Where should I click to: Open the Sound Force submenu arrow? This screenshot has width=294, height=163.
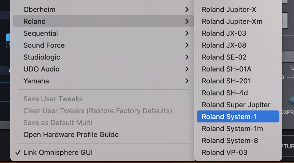187,46
